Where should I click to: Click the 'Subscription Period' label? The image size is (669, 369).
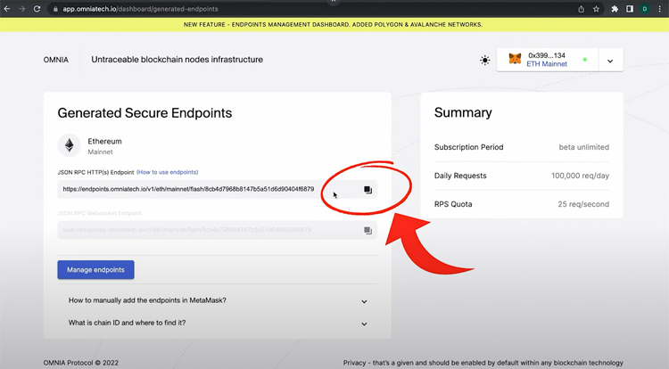click(x=469, y=147)
